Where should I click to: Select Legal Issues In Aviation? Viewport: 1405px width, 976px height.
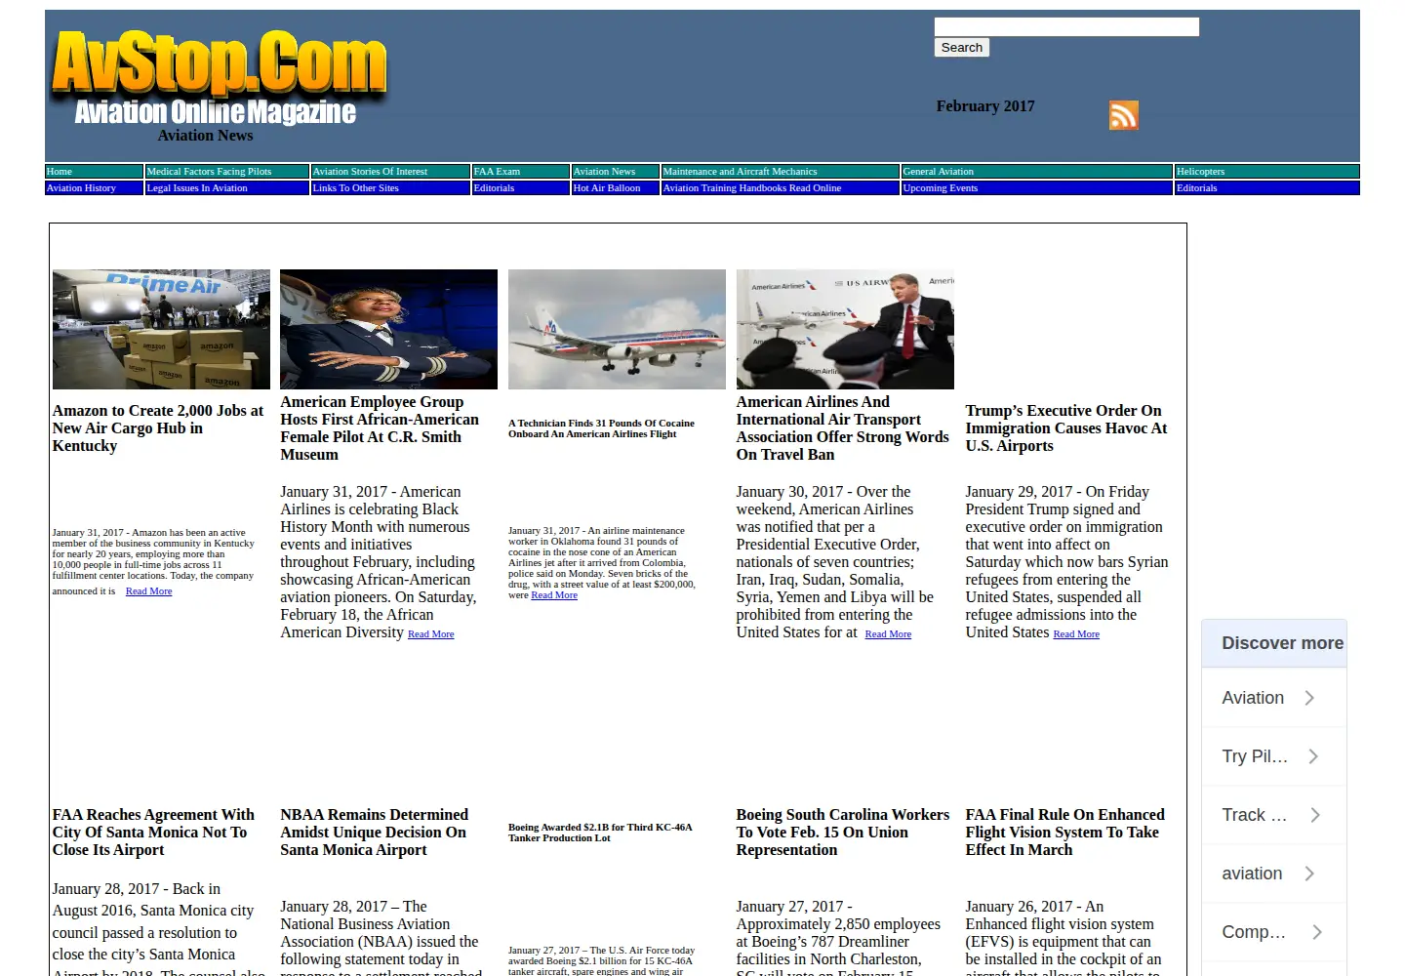[x=197, y=188]
